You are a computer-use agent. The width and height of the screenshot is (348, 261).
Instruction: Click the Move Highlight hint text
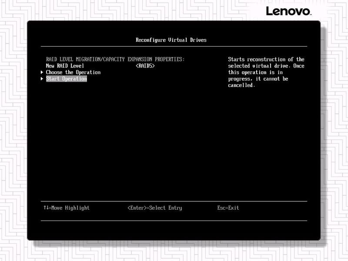pos(70,208)
